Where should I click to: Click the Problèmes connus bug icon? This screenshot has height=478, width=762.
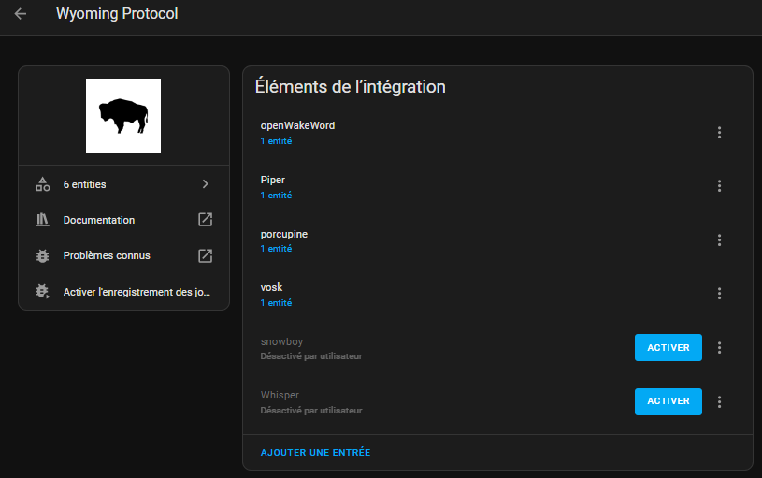(x=43, y=255)
